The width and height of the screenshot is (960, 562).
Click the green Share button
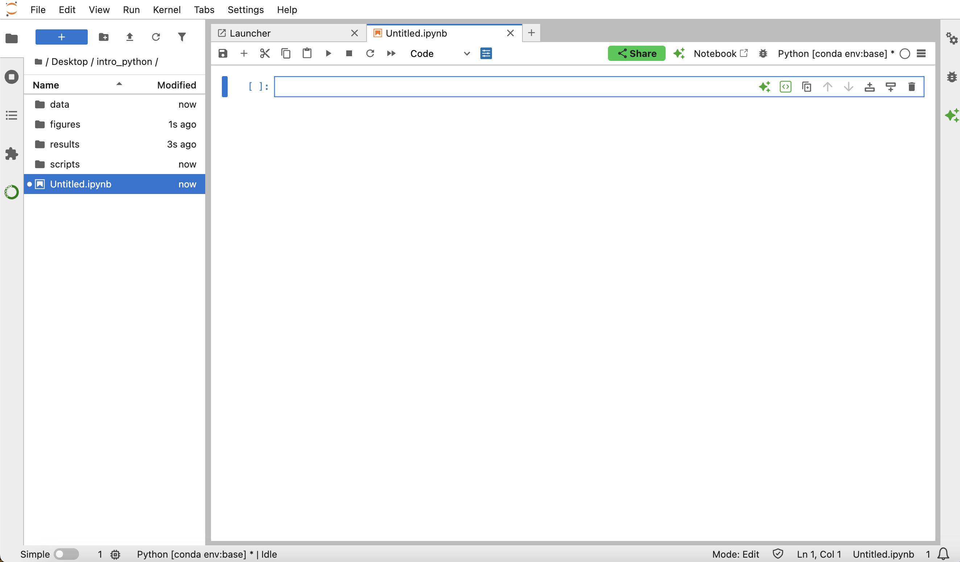(636, 53)
